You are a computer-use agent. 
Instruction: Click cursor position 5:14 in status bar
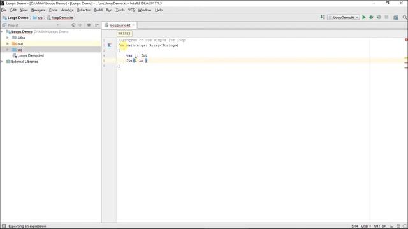pyautogui.click(x=354, y=226)
